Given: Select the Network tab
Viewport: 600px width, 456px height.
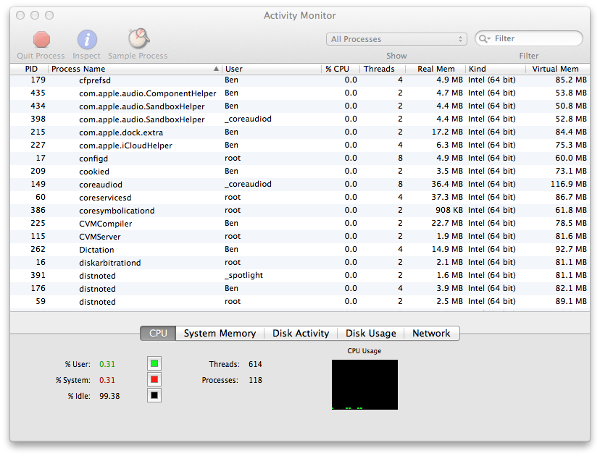Looking at the screenshot, I should [432, 333].
